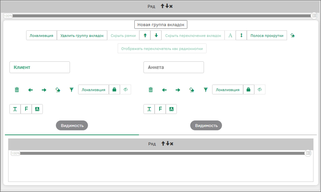This screenshot has height=192, width=321.
Task: Click the filter funnel icon under Клиент
Action: [72, 90]
